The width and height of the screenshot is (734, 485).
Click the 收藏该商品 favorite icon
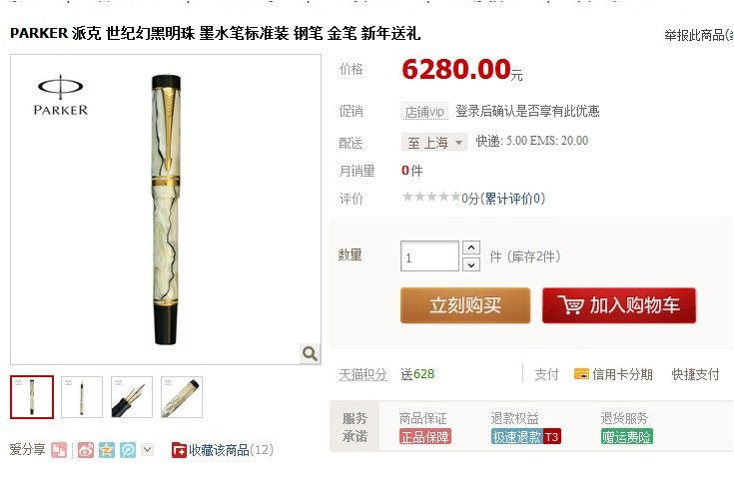pyautogui.click(x=179, y=450)
